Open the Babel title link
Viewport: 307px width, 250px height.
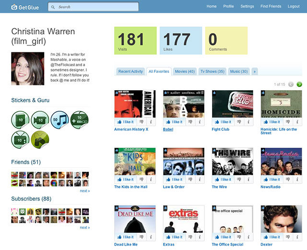[x=168, y=129]
